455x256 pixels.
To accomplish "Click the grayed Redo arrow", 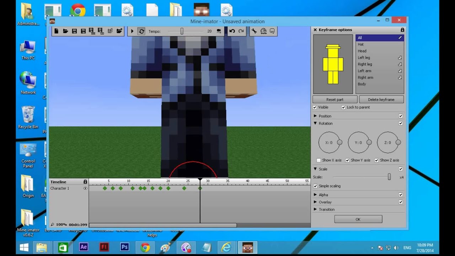I will click(x=241, y=31).
